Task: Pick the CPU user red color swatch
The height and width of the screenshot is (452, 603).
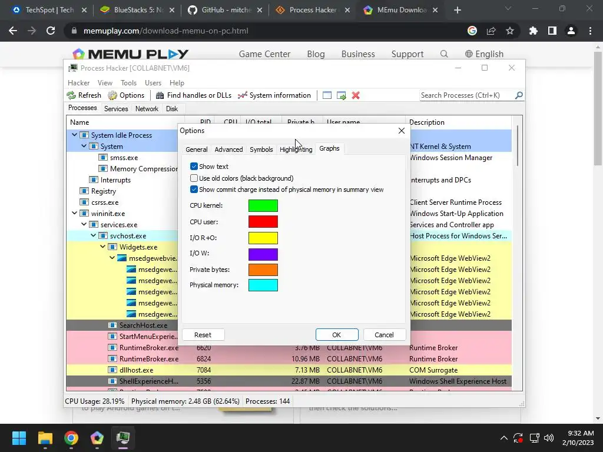Action: (263, 222)
